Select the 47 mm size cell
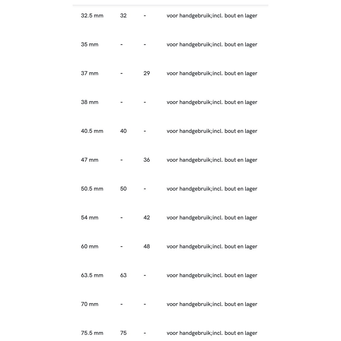 (x=90, y=160)
